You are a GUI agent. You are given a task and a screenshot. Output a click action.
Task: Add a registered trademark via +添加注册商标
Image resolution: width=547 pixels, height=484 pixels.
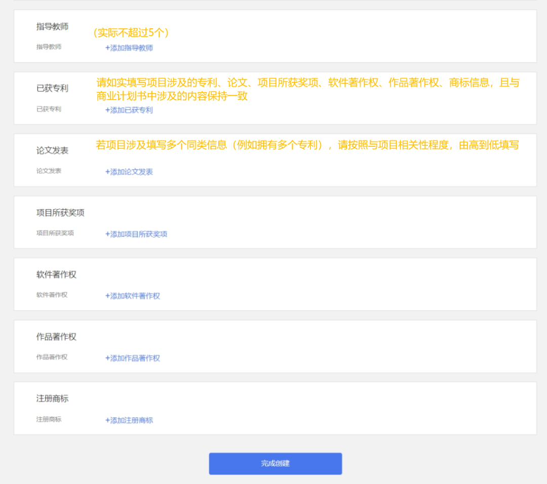(x=129, y=420)
